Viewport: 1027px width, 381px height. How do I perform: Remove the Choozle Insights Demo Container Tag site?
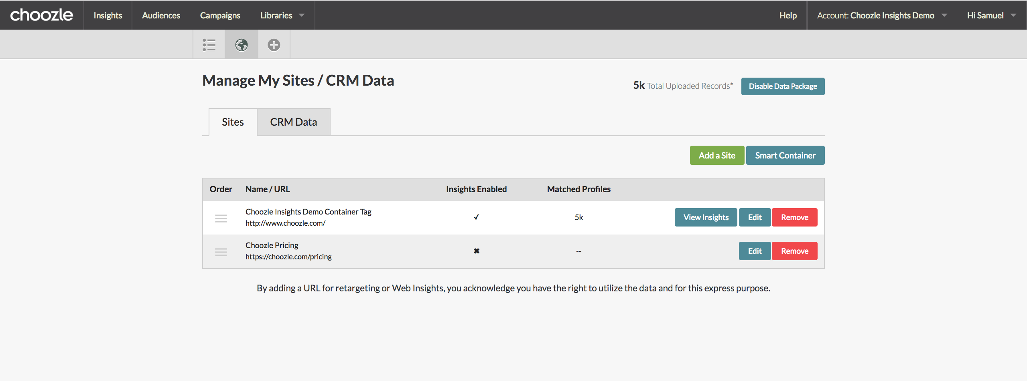(x=794, y=217)
